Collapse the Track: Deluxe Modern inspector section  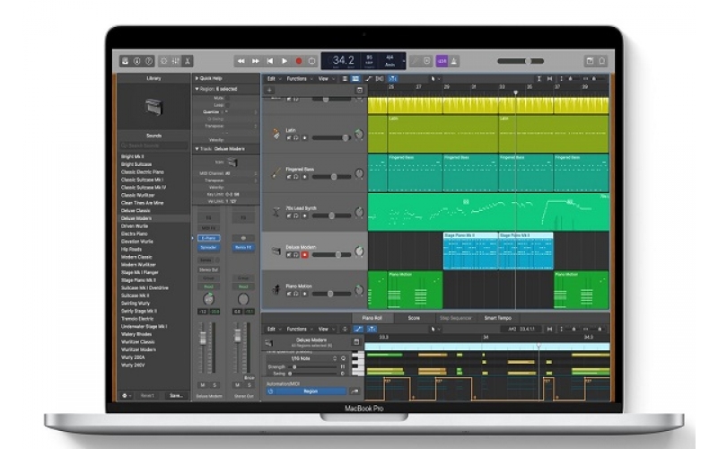(x=197, y=149)
